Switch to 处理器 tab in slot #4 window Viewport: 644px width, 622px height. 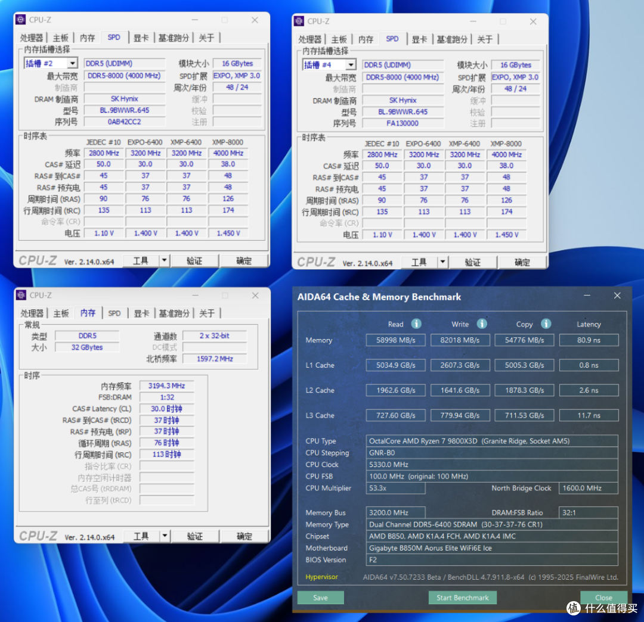click(310, 39)
